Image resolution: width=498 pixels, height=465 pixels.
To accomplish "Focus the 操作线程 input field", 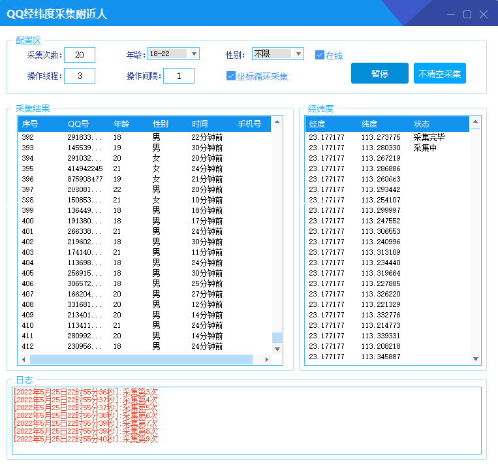I will point(80,76).
